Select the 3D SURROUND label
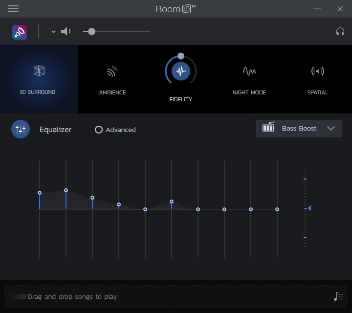The width and height of the screenshot is (352, 313). [37, 92]
